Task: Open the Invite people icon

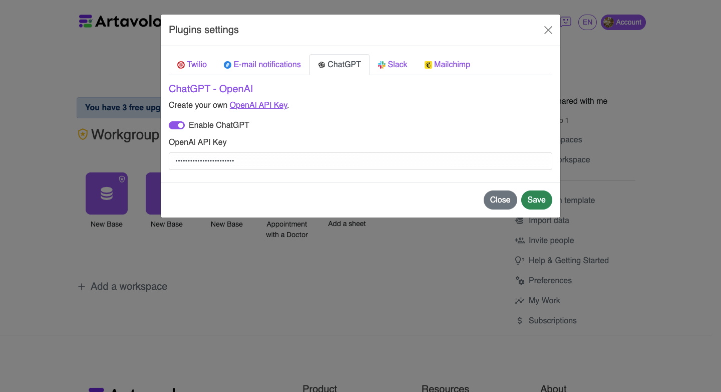Action: click(519, 240)
